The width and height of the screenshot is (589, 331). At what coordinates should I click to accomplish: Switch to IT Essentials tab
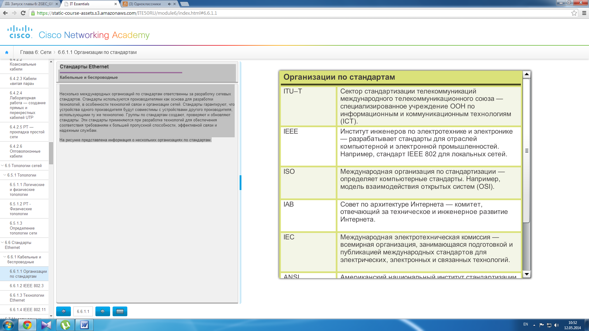[x=89, y=4]
